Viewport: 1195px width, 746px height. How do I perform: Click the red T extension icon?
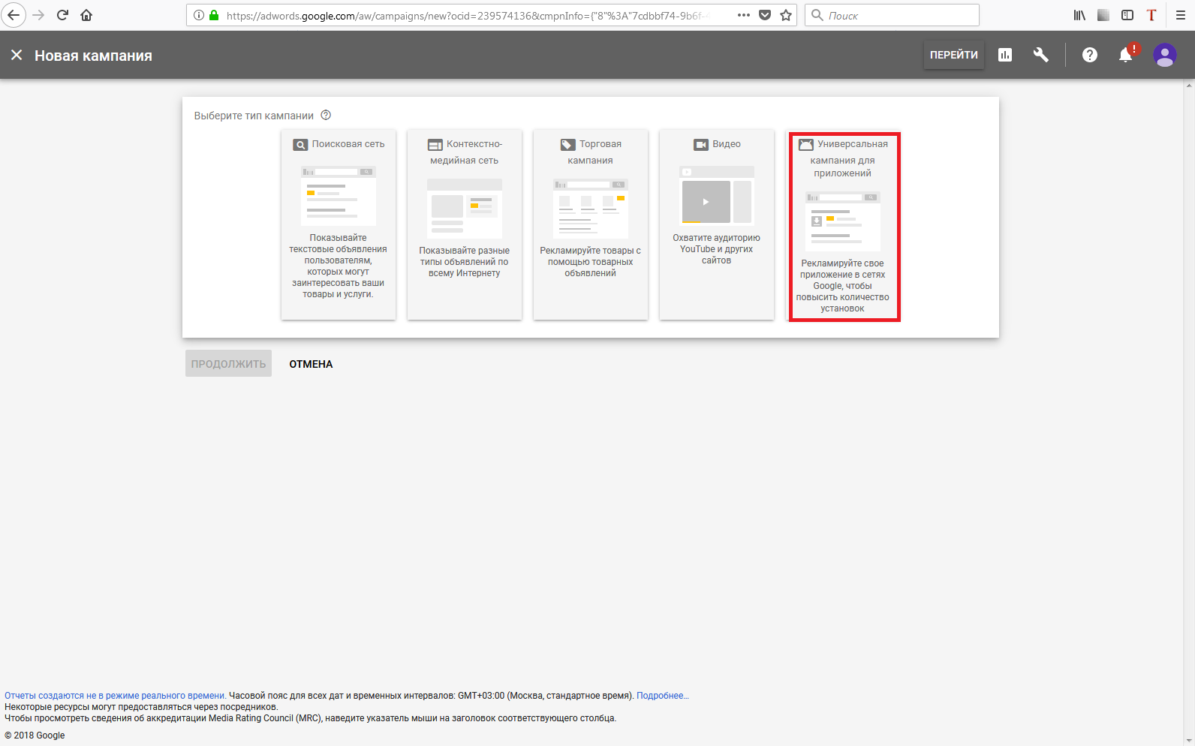[x=1151, y=15]
